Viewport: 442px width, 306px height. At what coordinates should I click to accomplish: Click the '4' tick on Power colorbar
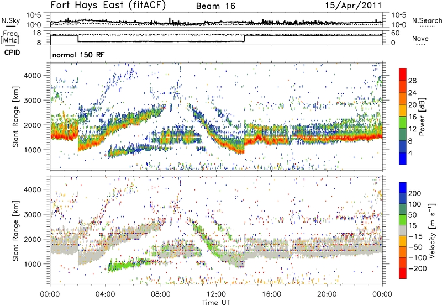(x=410, y=153)
